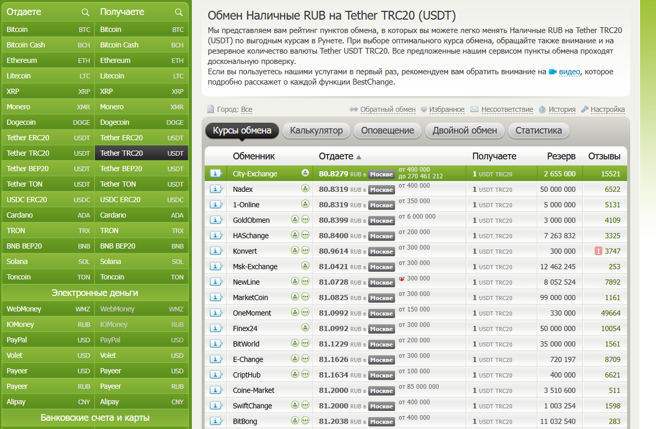Click Konvert's red 1 review badge
Viewport: 656px width, 429px height.
(599, 251)
